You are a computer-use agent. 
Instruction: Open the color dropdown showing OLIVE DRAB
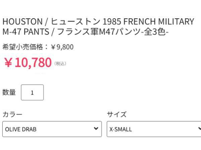click(x=52, y=129)
